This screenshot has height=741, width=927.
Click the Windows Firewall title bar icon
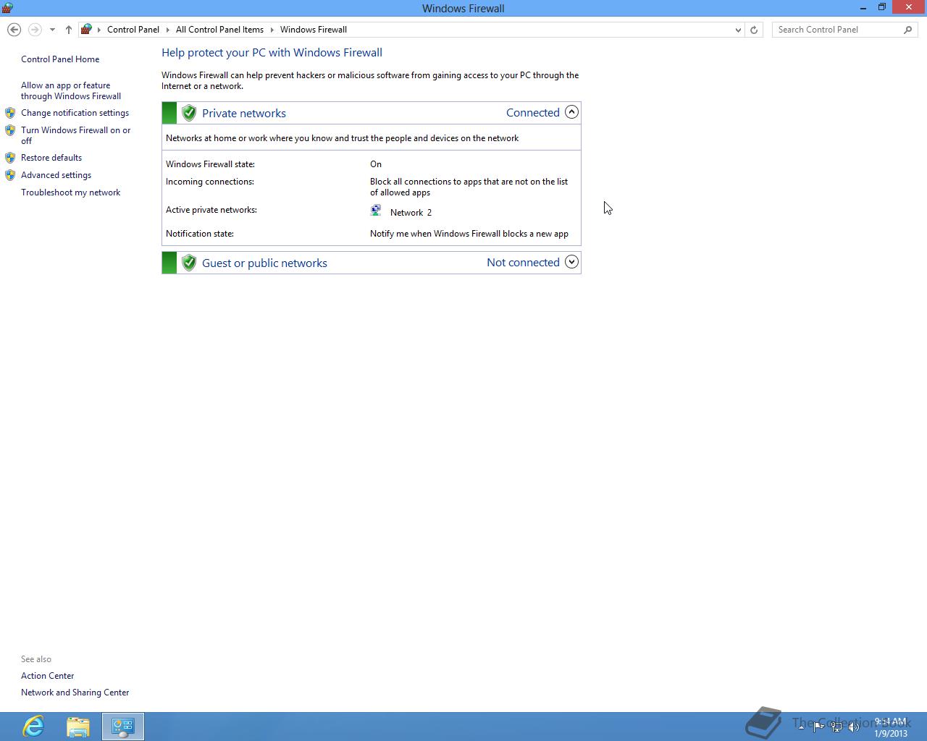click(7, 8)
